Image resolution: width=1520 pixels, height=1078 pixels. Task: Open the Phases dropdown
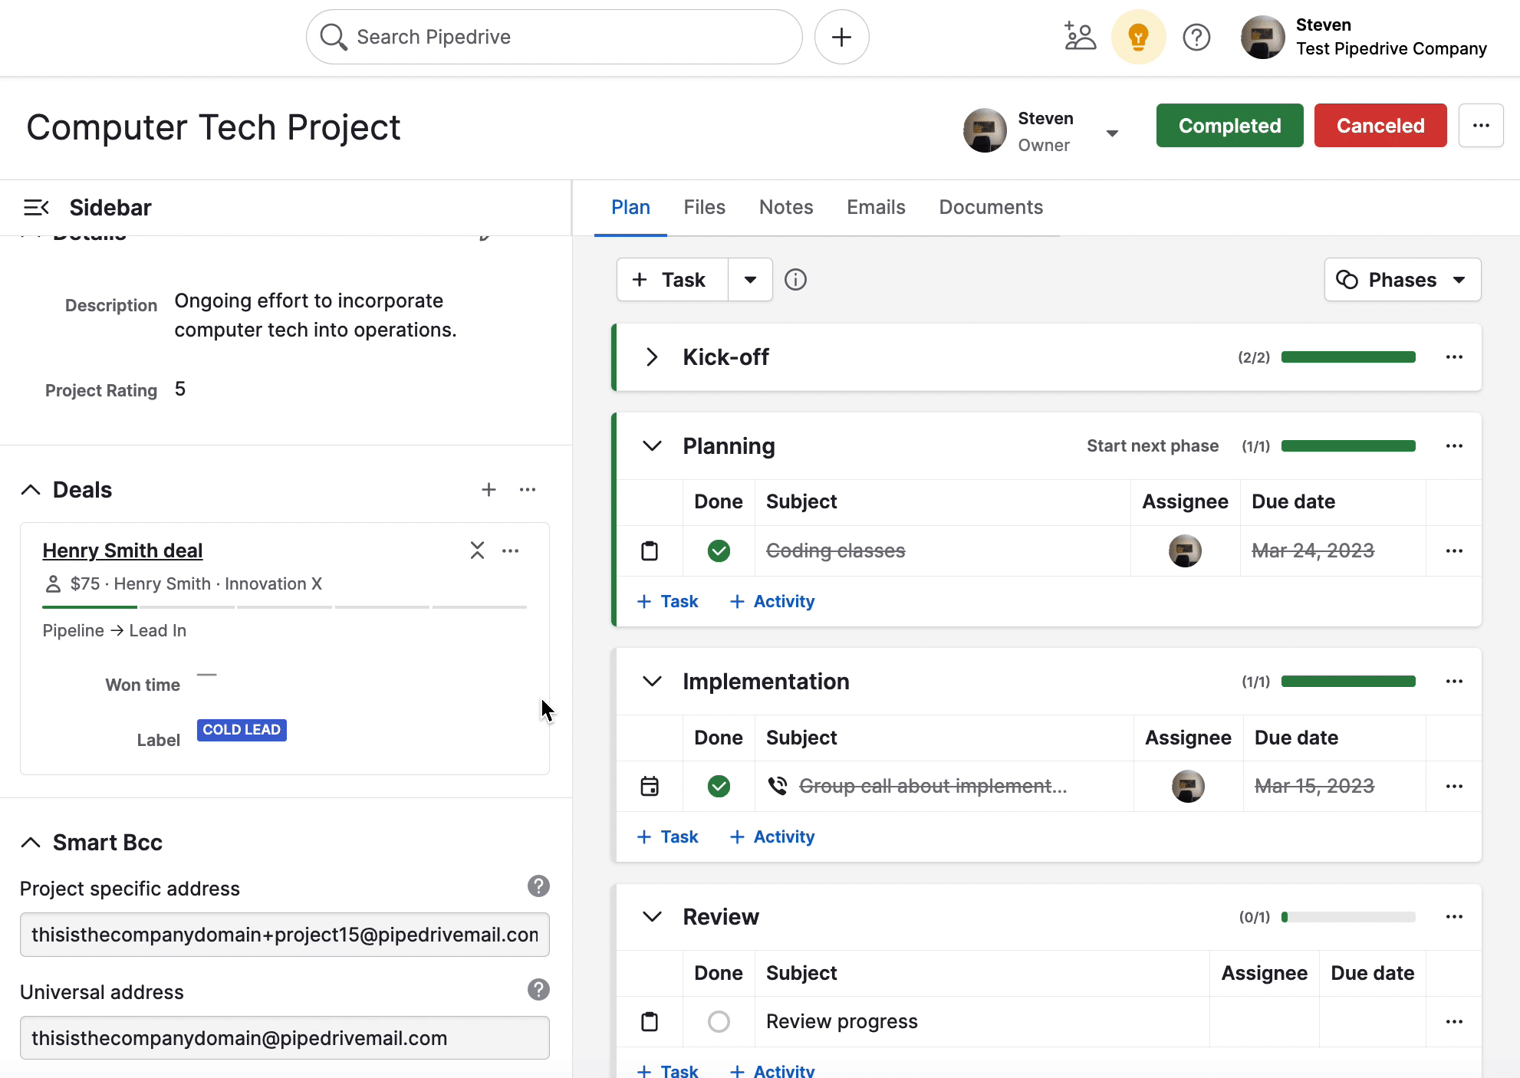coord(1402,279)
